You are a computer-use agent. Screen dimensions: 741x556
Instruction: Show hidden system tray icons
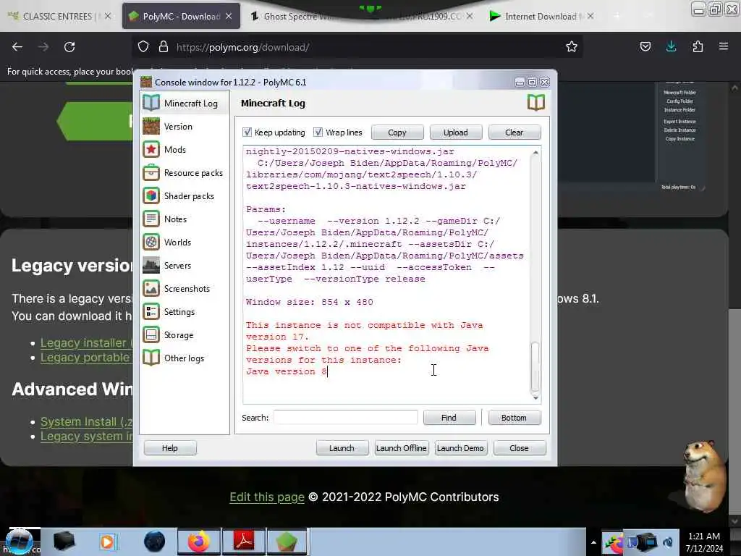(593, 542)
